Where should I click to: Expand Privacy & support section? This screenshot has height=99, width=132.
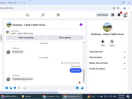107,69
